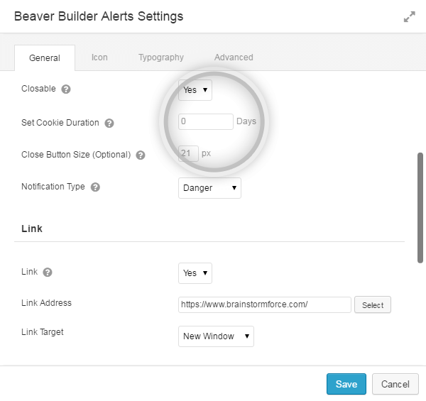Open the Closable Yes dropdown
The width and height of the screenshot is (426, 401).
[x=195, y=90]
